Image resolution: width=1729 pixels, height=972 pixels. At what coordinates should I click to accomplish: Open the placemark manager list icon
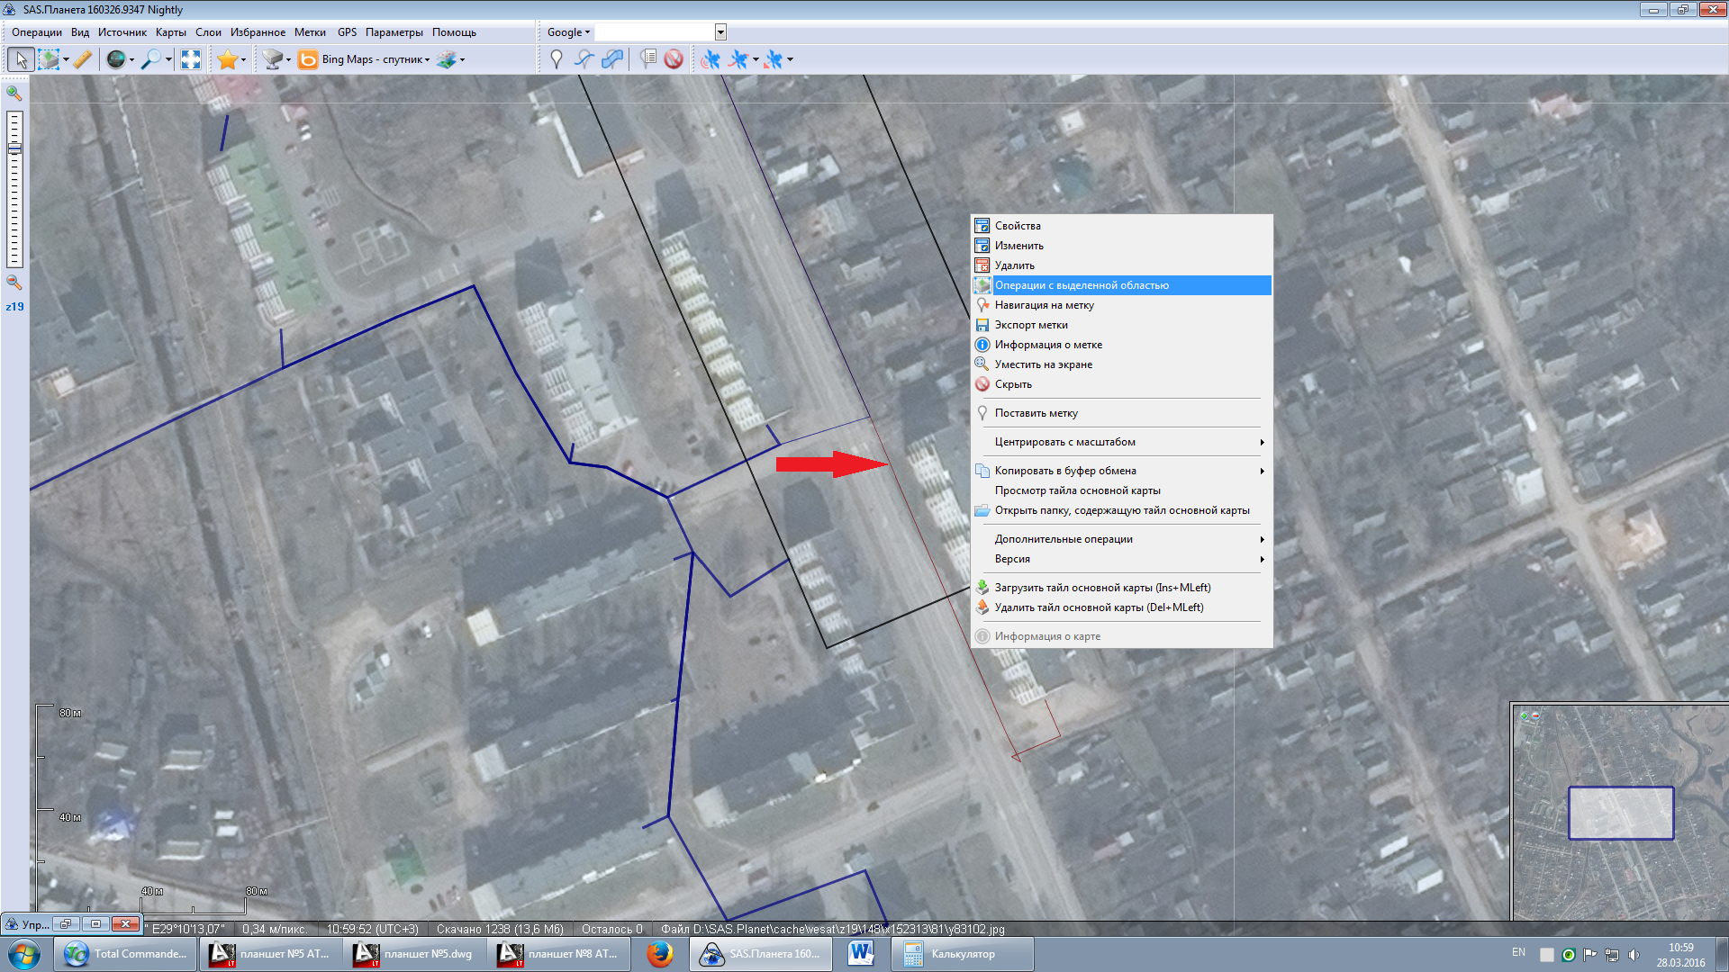tap(647, 59)
